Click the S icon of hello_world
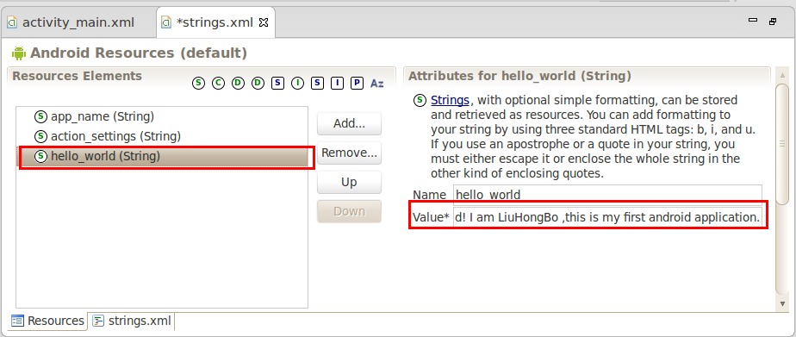 (x=40, y=156)
